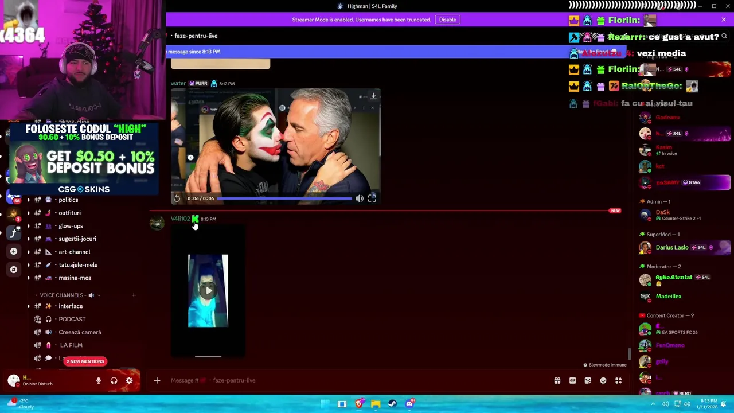Seek on the video progress bar
Viewport: 734px width, 413px height.
click(x=285, y=198)
